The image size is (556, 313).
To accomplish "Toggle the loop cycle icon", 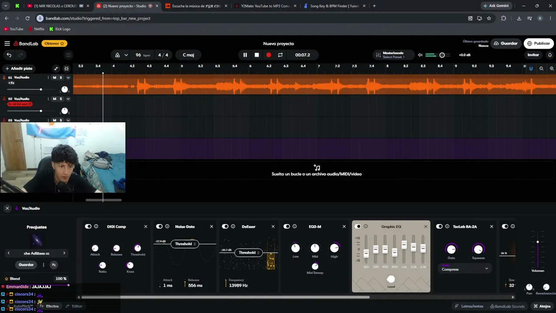I will pyautogui.click(x=280, y=55).
